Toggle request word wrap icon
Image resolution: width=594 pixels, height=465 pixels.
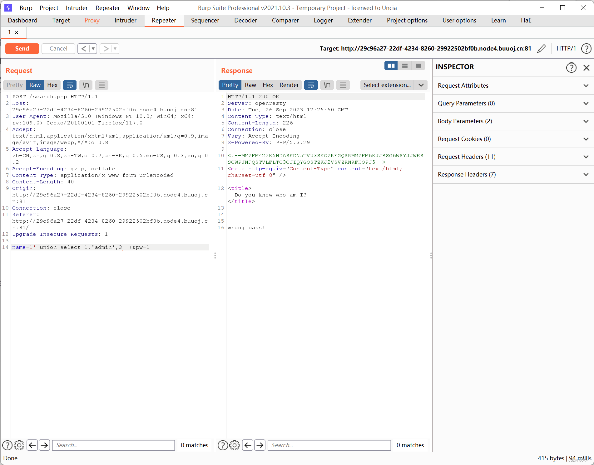(70, 85)
